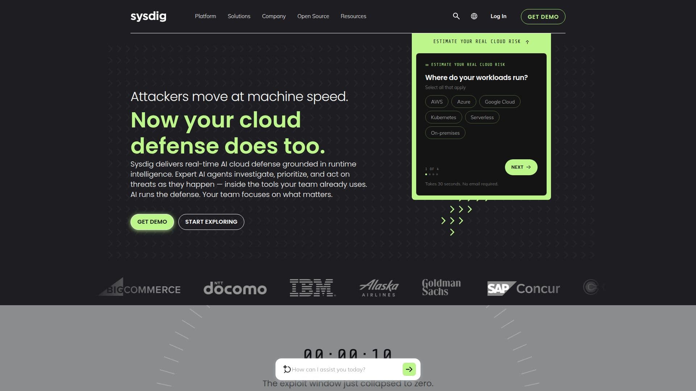Click the Start Exploring button

211,222
